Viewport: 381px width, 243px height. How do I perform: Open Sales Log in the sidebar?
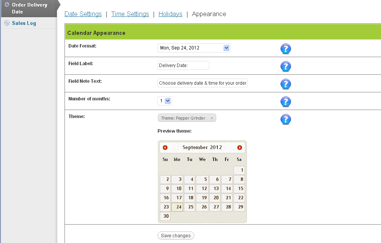click(x=24, y=23)
